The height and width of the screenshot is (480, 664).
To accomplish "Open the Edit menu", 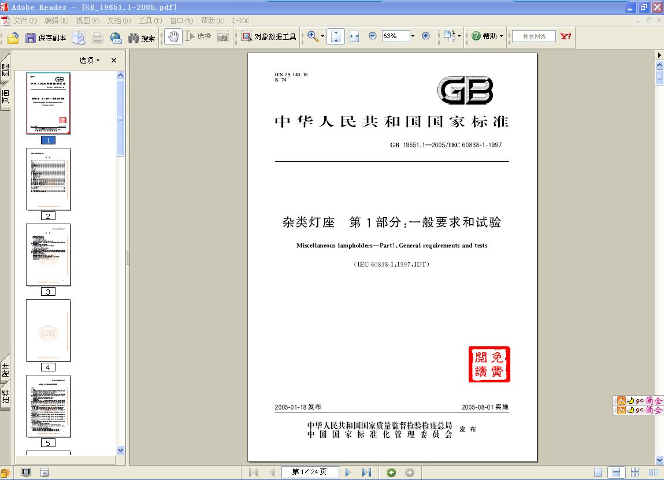I will [56, 20].
